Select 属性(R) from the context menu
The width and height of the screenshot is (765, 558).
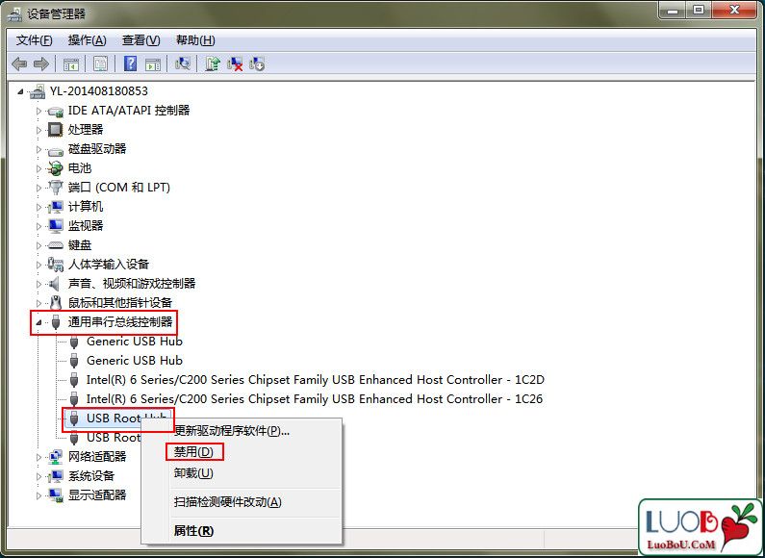point(193,531)
